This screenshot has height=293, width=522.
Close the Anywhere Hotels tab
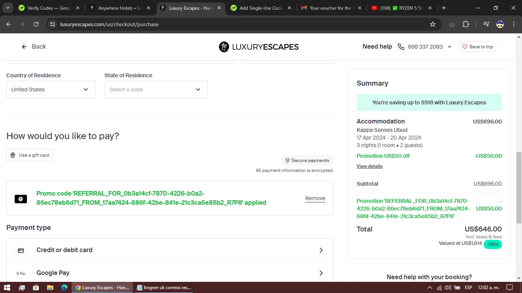coord(149,8)
